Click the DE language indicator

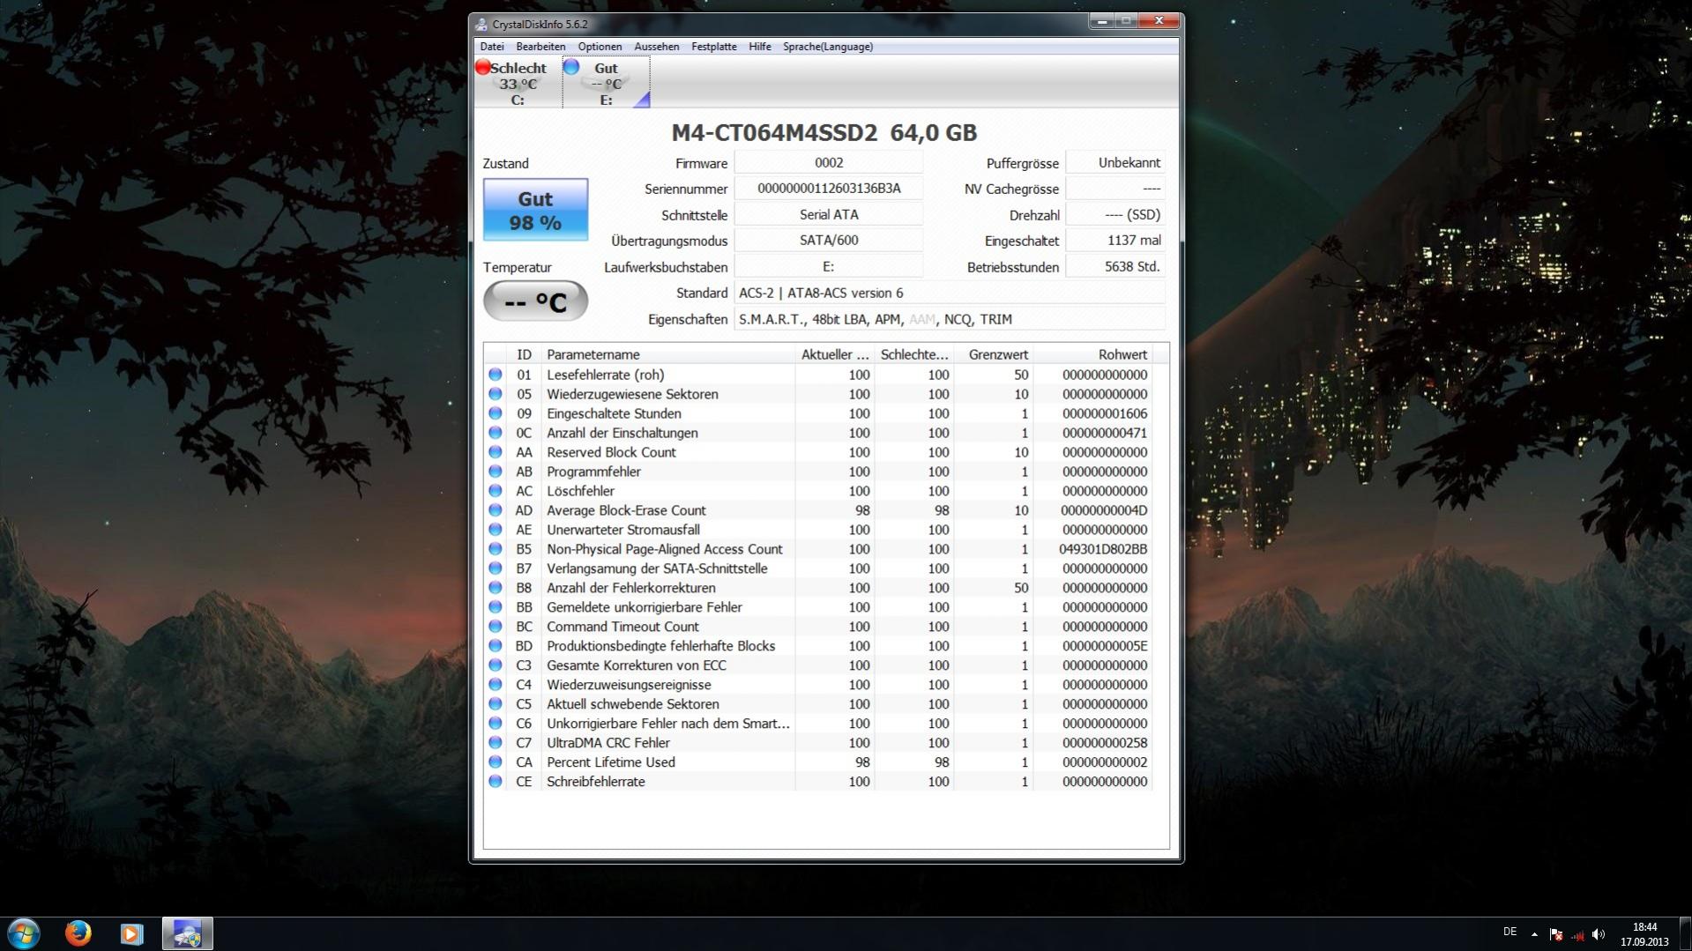point(1509,932)
